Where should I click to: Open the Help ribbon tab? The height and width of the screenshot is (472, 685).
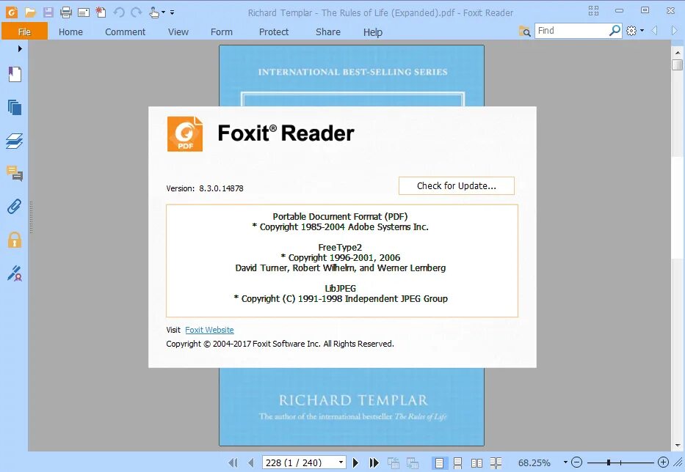point(373,32)
